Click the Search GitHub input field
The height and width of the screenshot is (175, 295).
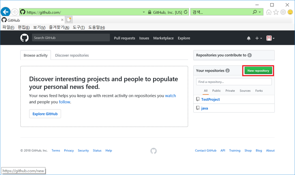point(71,38)
